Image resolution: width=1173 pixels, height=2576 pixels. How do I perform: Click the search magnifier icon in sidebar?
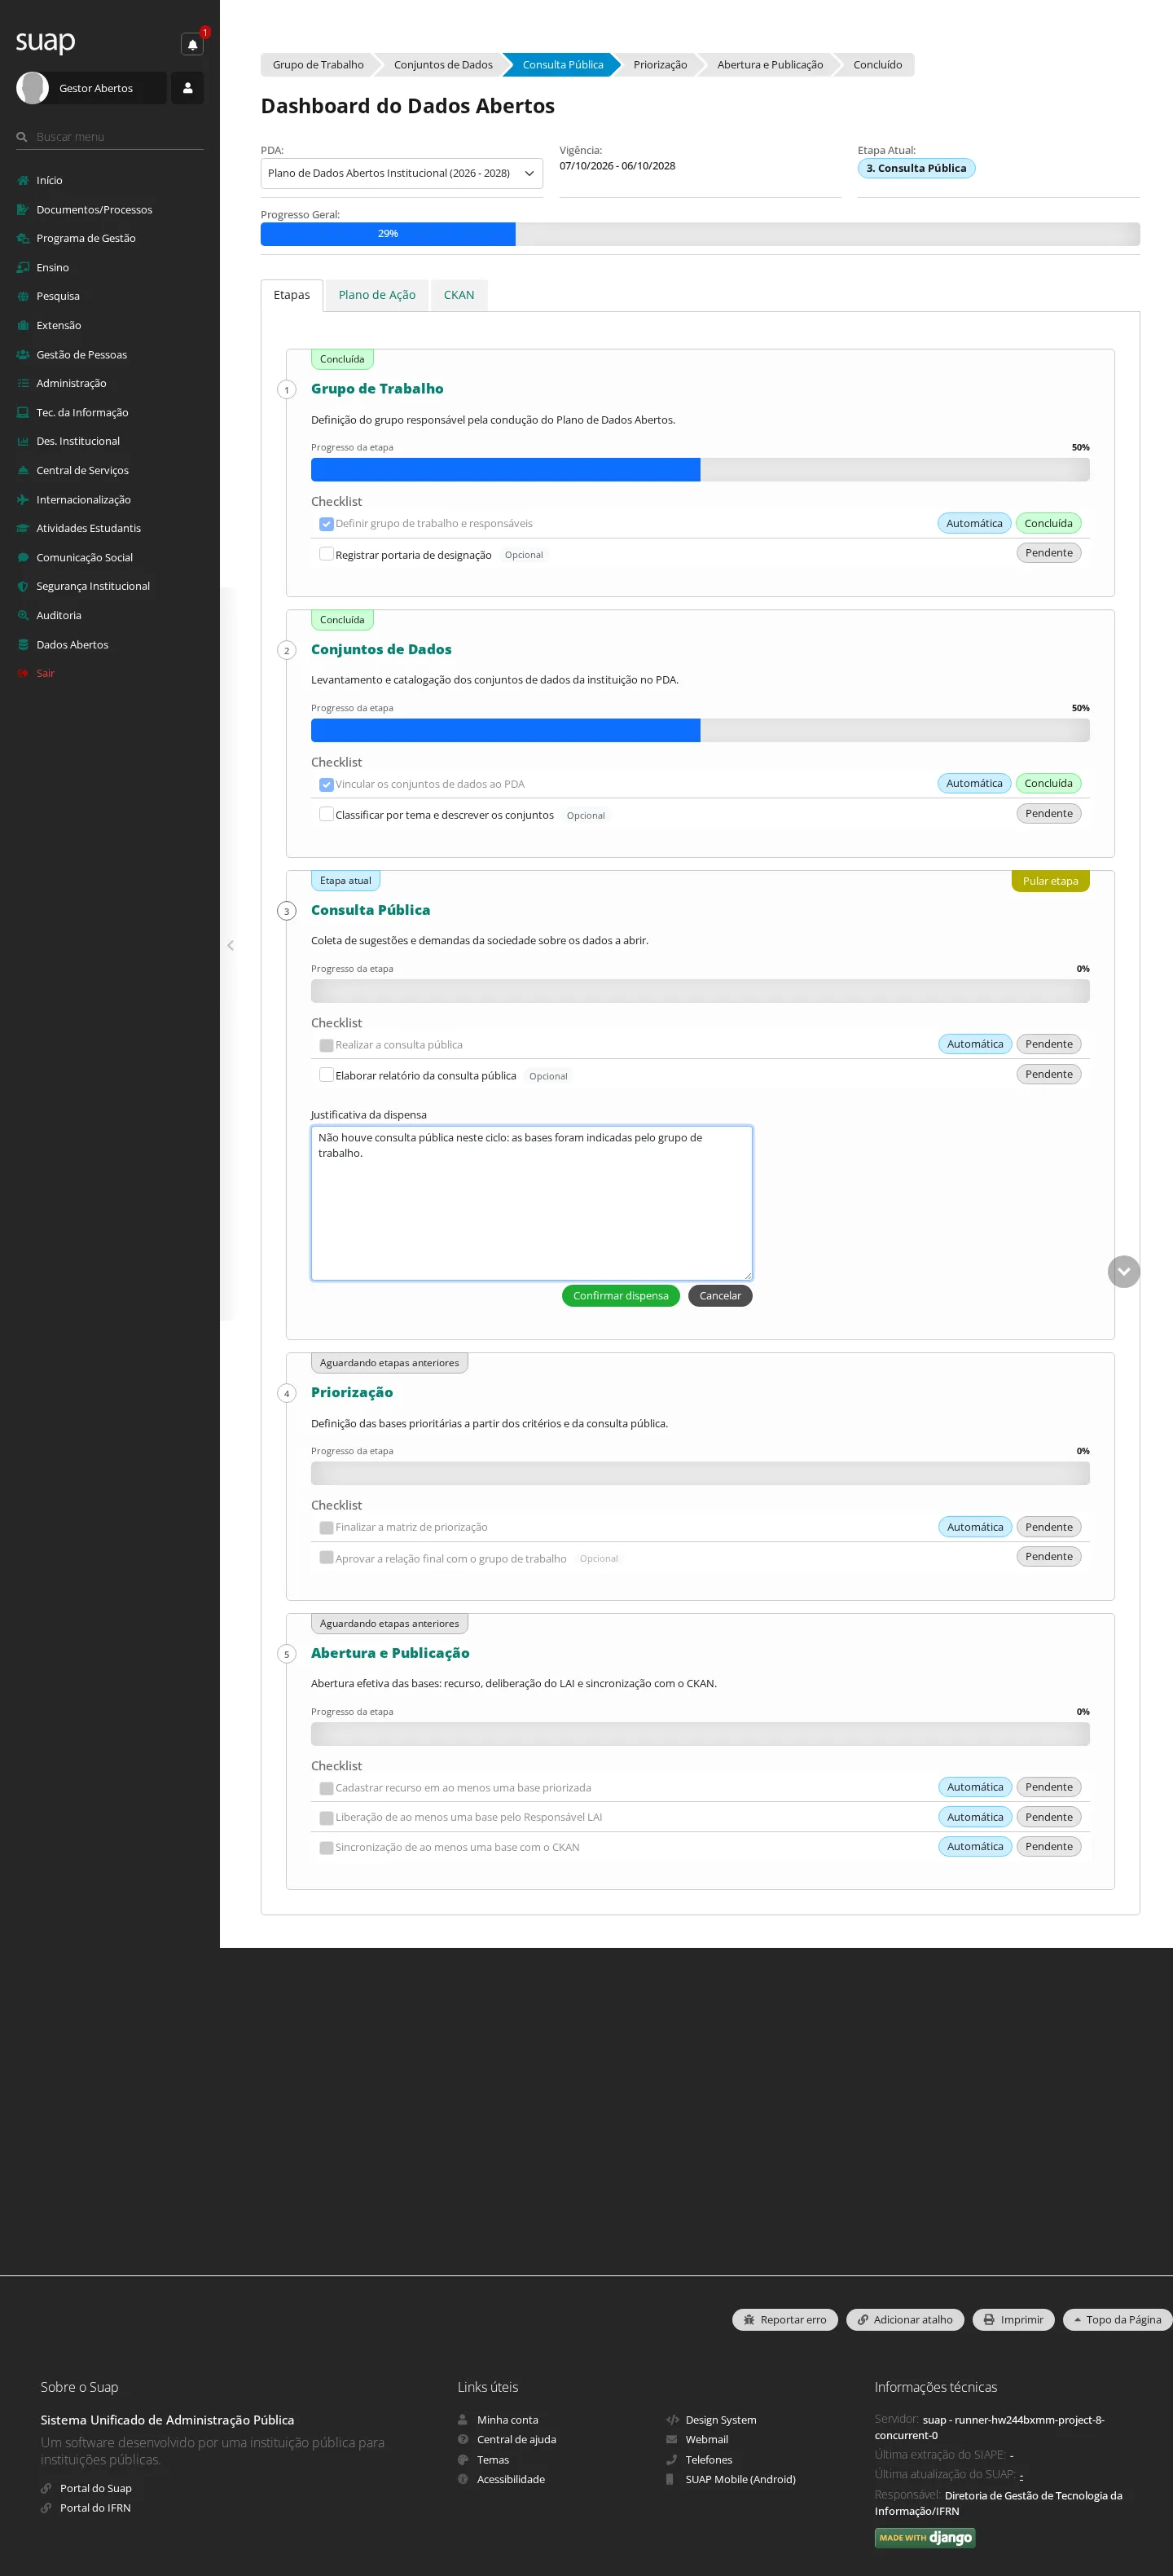pos(22,137)
